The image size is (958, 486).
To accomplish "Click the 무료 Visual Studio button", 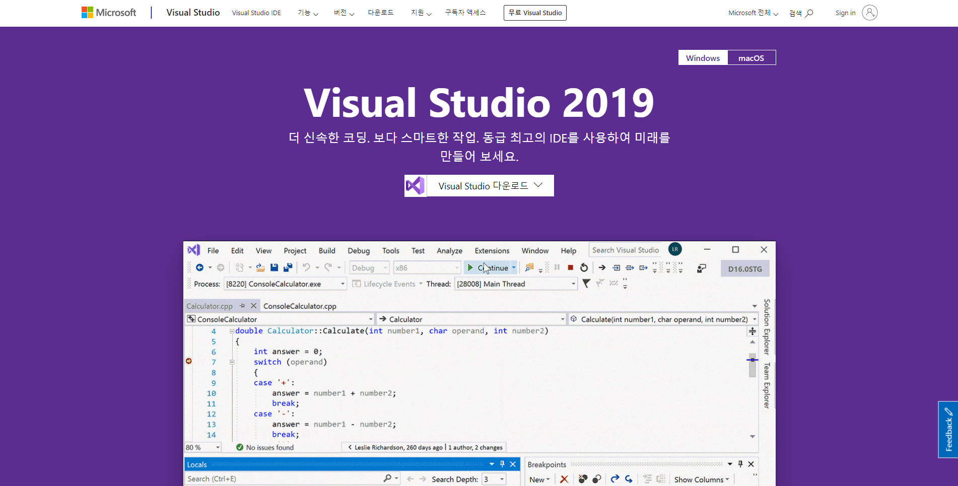I will click(535, 13).
